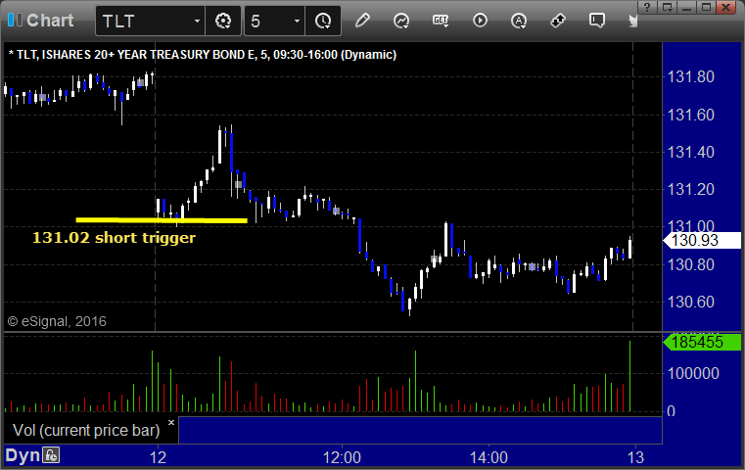
Task: Maximize the chart window
Action: tap(707, 7)
